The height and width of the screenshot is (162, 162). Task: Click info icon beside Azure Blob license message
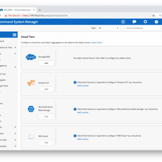pos(75,109)
